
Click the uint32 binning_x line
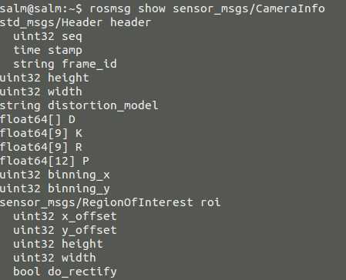(55, 175)
